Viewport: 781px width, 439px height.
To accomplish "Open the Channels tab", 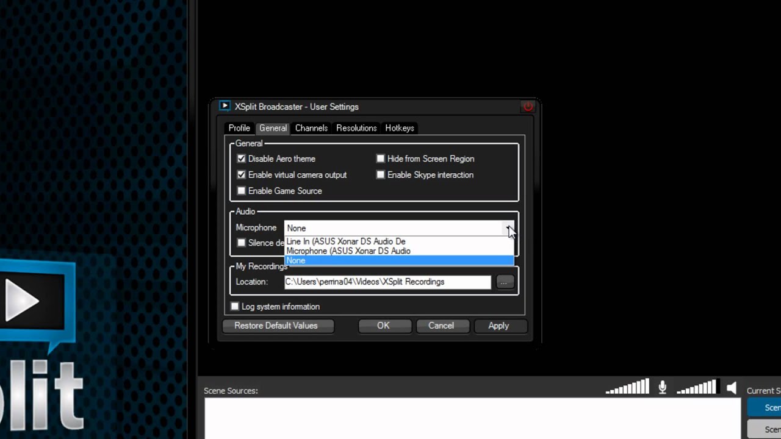I will (311, 128).
